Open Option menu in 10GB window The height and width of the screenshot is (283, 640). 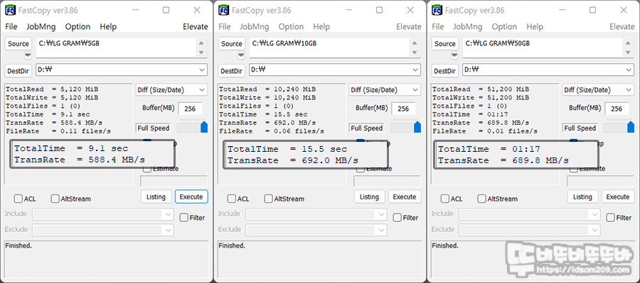291,26
